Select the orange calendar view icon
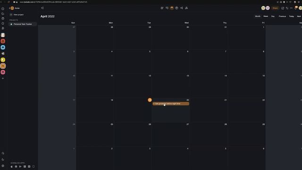The image size is (302, 170). click(172, 8)
